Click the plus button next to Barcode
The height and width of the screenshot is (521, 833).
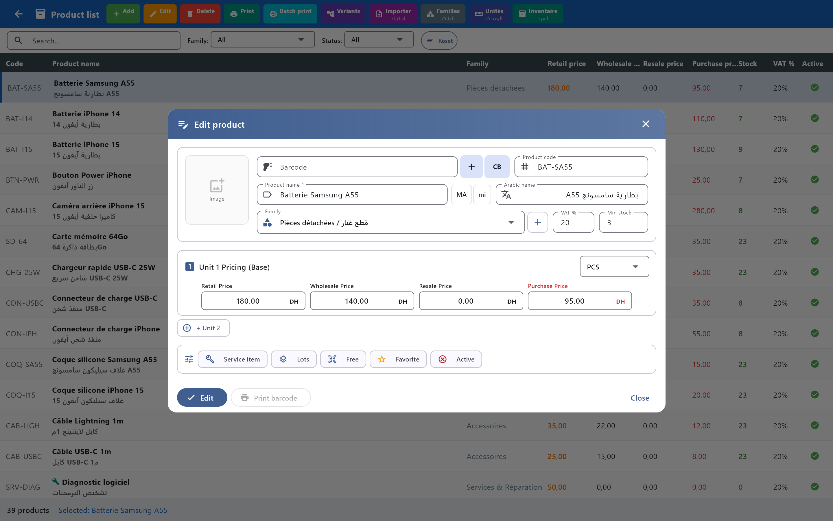tap(471, 167)
